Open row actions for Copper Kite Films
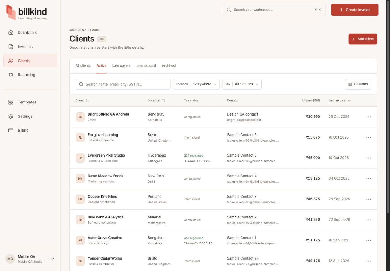This screenshot has height=271, width=390. (368, 199)
